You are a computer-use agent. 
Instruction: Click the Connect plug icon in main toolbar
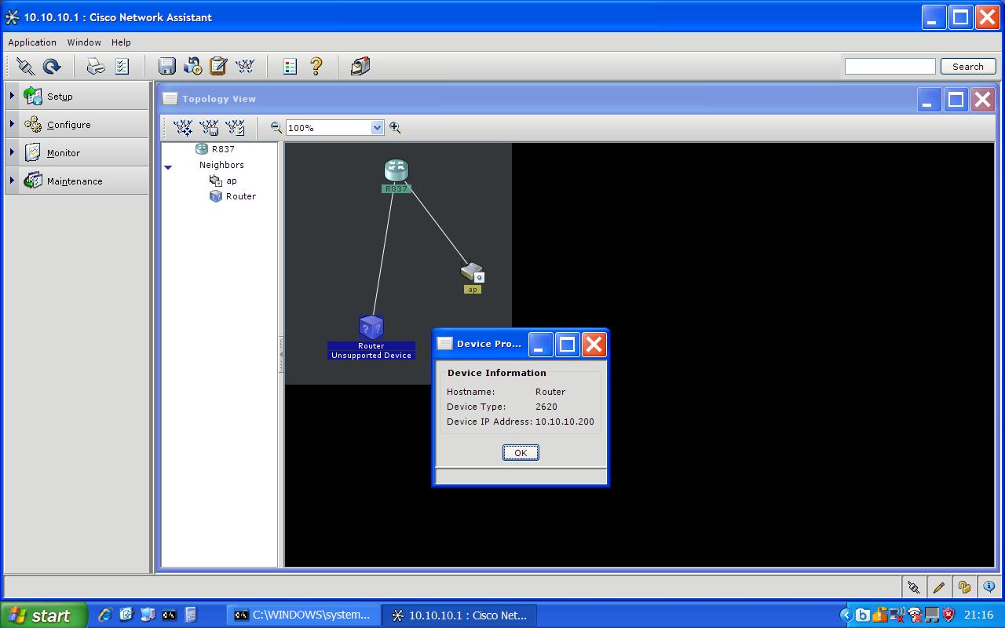coord(25,67)
